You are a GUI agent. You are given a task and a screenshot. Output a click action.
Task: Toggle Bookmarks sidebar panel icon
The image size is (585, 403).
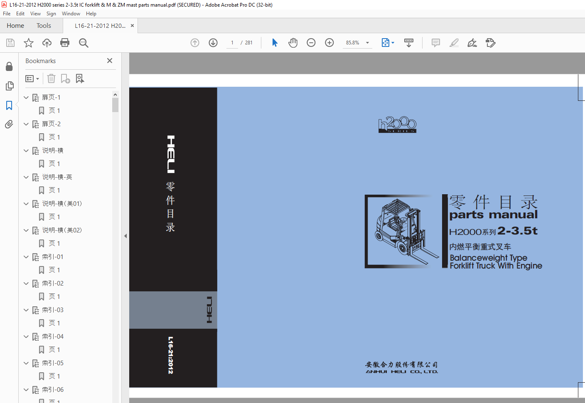click(9, 105)
